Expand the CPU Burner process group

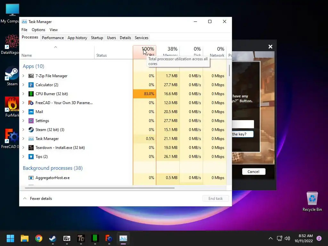23,94
